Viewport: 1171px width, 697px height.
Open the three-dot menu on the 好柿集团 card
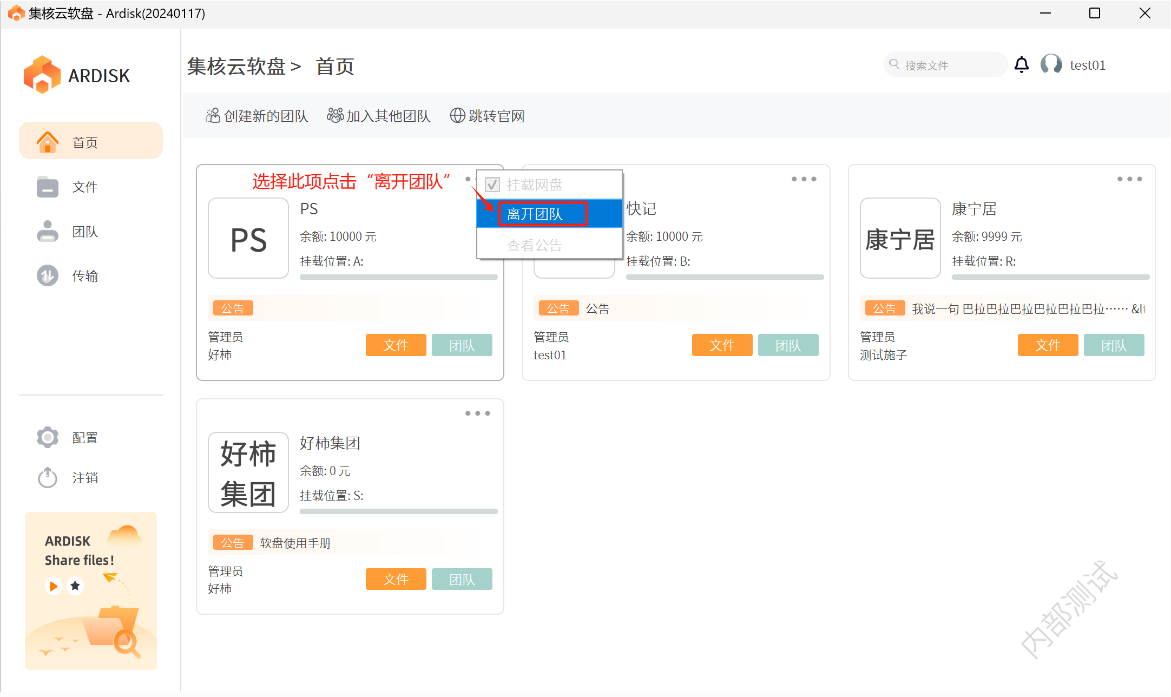(477, 413)
